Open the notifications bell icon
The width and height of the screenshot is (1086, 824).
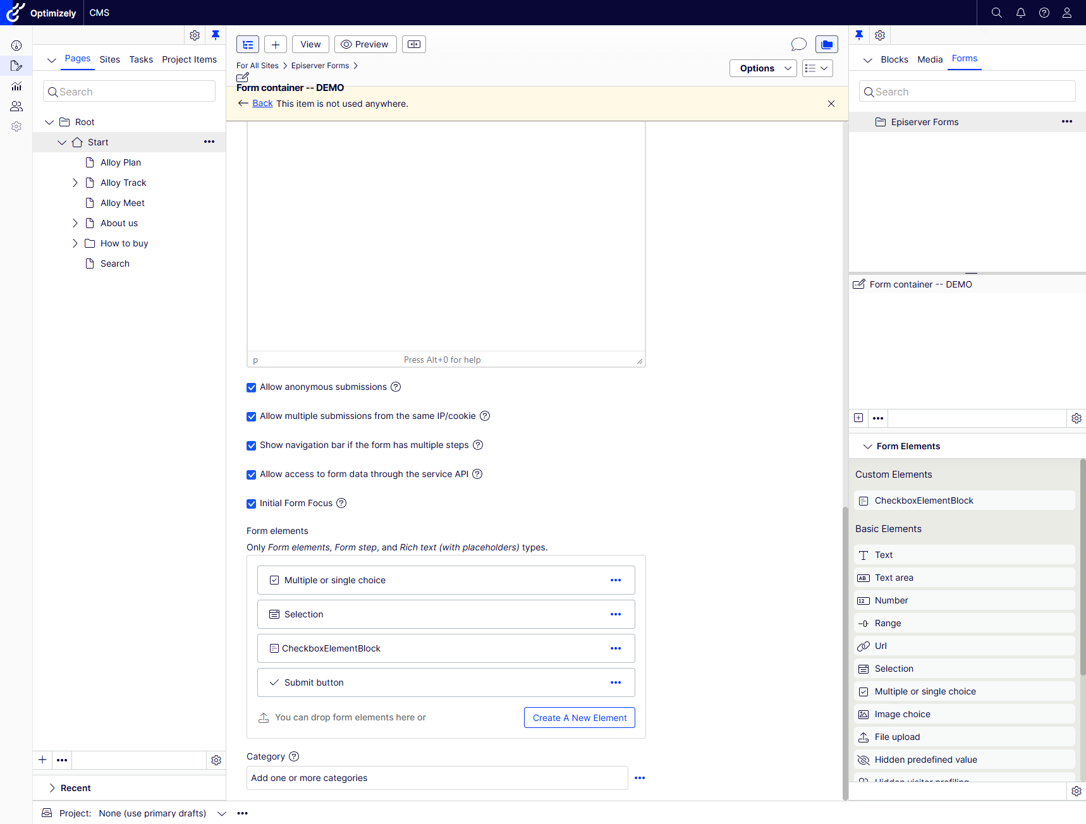tap(1020, 13)
